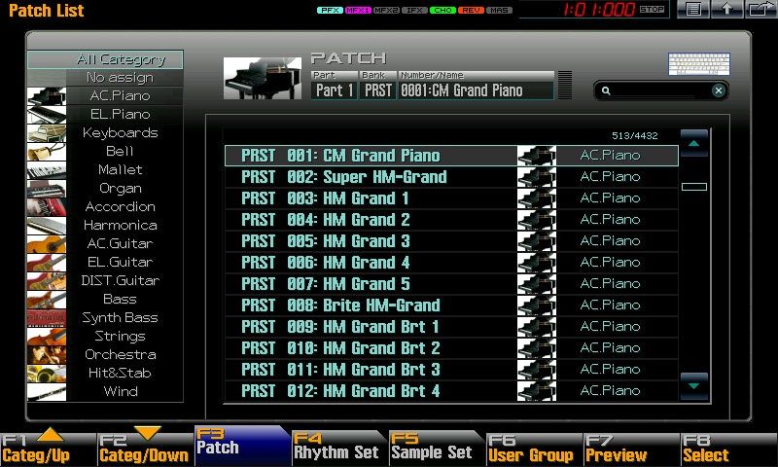Open the on-screen keyboard icon
Viewport: 778px width, 467px height.
[699, 64]
